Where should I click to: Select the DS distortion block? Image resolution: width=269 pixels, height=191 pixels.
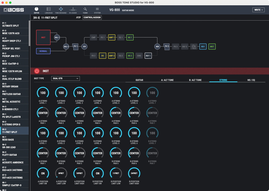click(x=102, y=56)
